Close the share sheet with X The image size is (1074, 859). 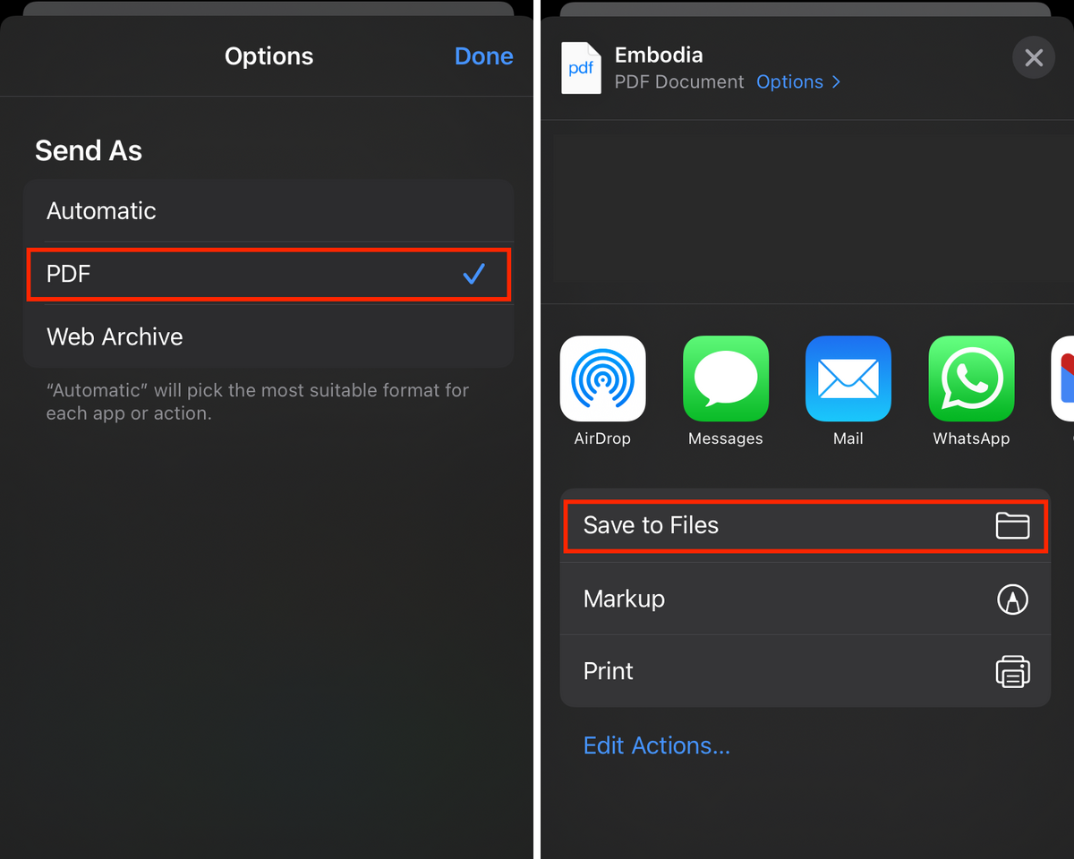pyautogui.click(x=1034, y=58)
